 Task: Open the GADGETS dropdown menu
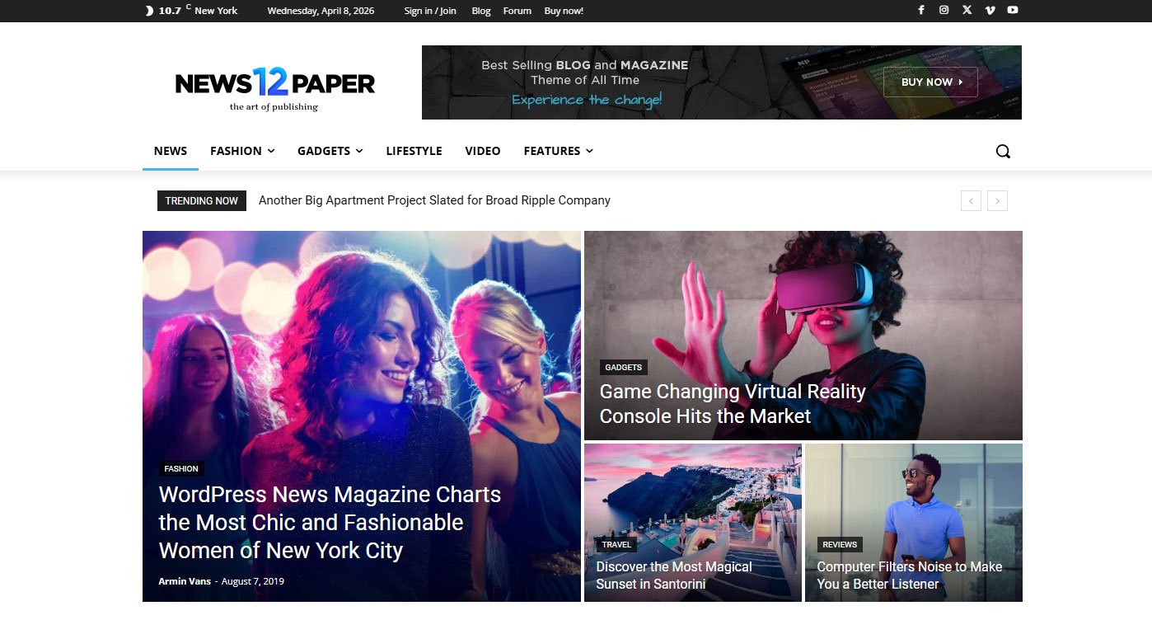(x=330, y=151)
